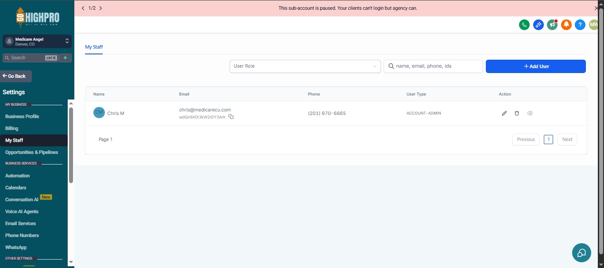
Task: Edit user Chris M with pencil icon
Action: [504, 113]
